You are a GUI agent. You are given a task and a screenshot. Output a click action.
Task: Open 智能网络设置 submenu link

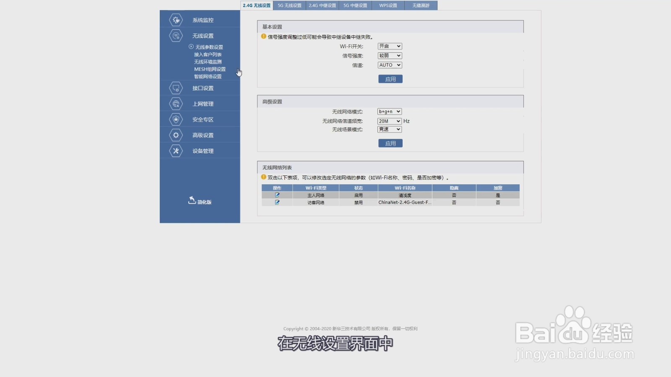click(x=208, y=76)
